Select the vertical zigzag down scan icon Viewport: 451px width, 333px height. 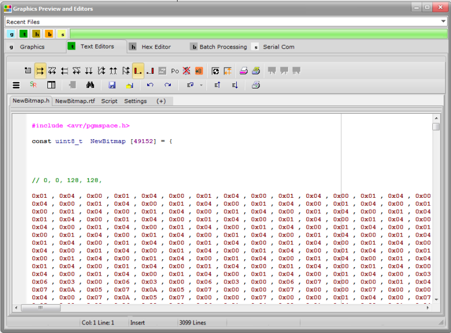point(101,71)
